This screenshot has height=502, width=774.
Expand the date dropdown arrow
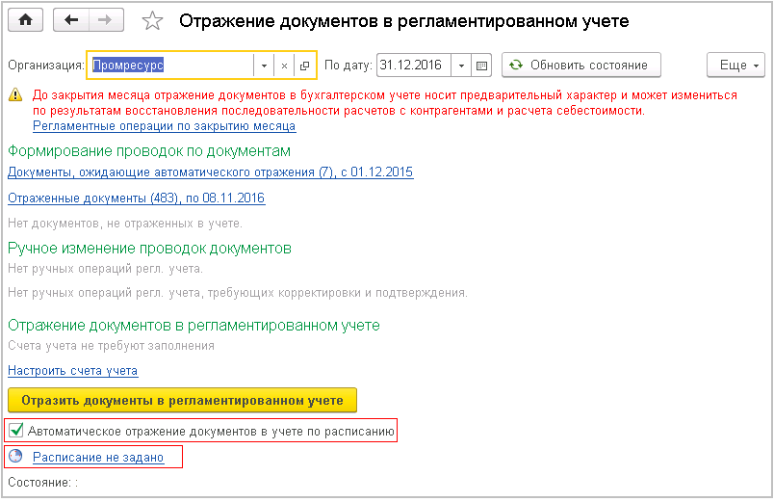(461, 66)
